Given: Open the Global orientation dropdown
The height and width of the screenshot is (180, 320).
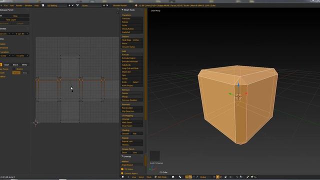Looking at the screenshot, I should [x=205, y=177].
